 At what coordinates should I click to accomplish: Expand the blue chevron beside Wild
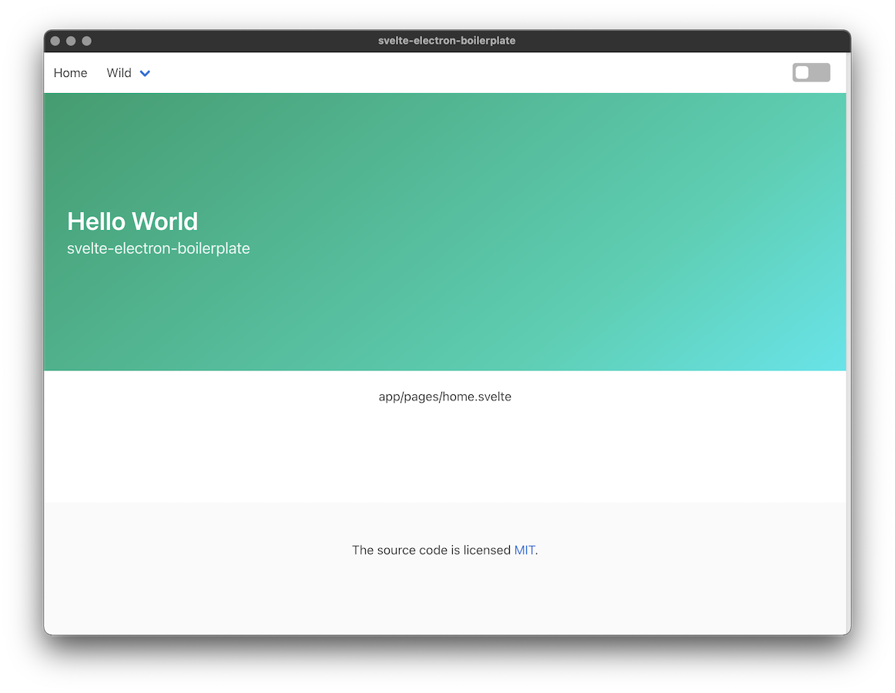coord(145,74)
